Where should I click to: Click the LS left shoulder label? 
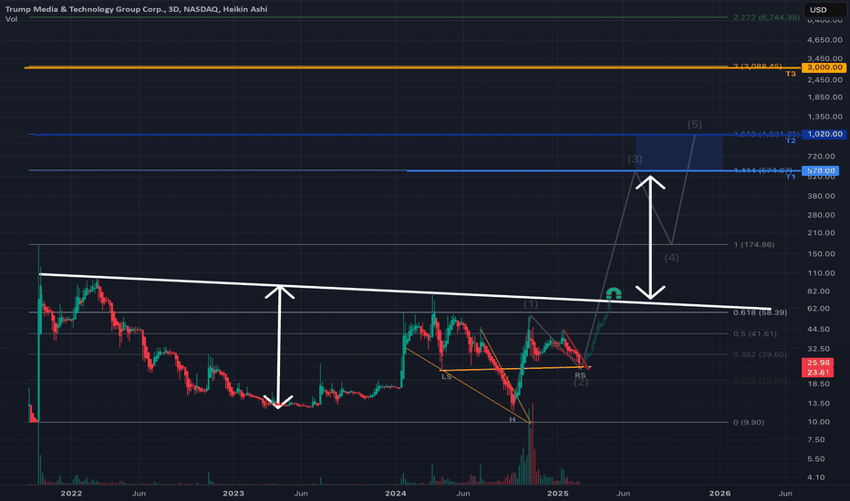click(447, 376)
